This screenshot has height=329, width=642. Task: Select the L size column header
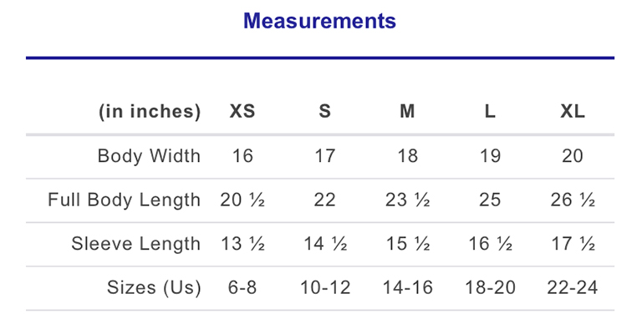click(x=490, y=111)
